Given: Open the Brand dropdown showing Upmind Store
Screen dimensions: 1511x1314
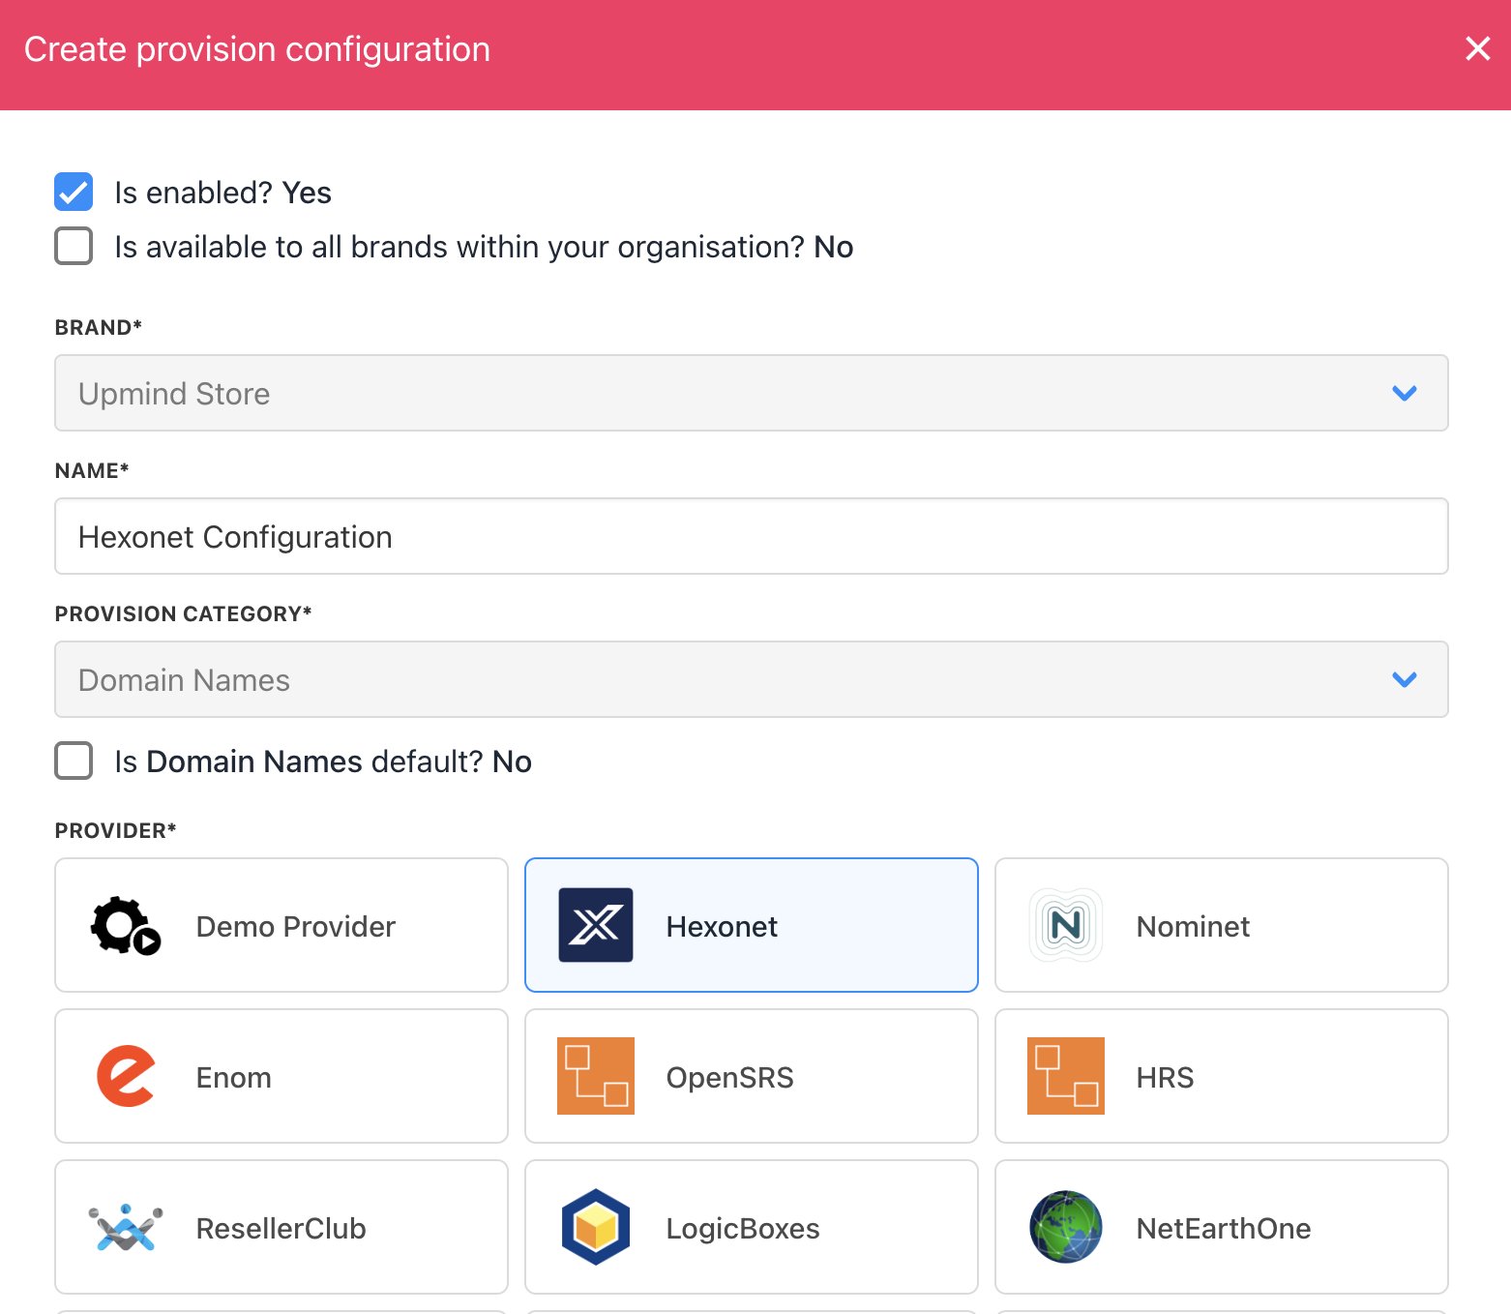Looking at the screenshot, I should pyautogui.click(x=752, y=393).
